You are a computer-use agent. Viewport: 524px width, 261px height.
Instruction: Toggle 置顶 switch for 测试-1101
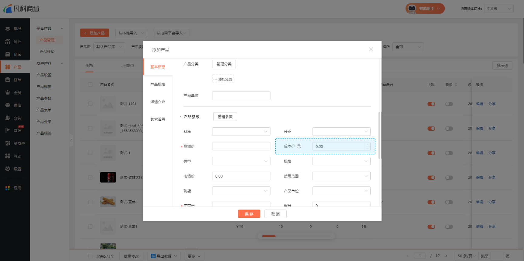[x=449, y=104]
